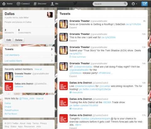The image size is (151, 129).
Task: Click the #Folktronic hashtag
Action: [x=104, y=73]
